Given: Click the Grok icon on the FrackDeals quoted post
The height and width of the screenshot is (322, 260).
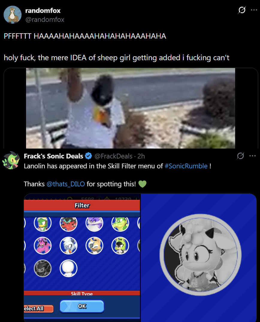Looking at the screenshot, I should 240,156.
